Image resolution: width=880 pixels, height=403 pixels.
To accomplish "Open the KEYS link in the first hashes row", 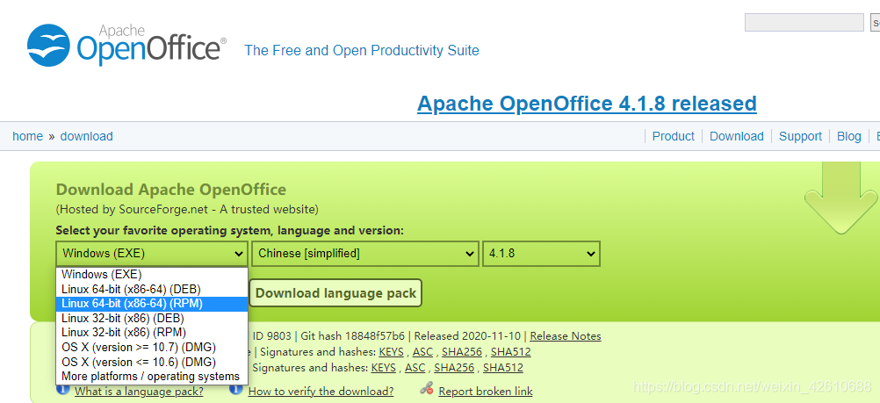I will tap(391, 352).
